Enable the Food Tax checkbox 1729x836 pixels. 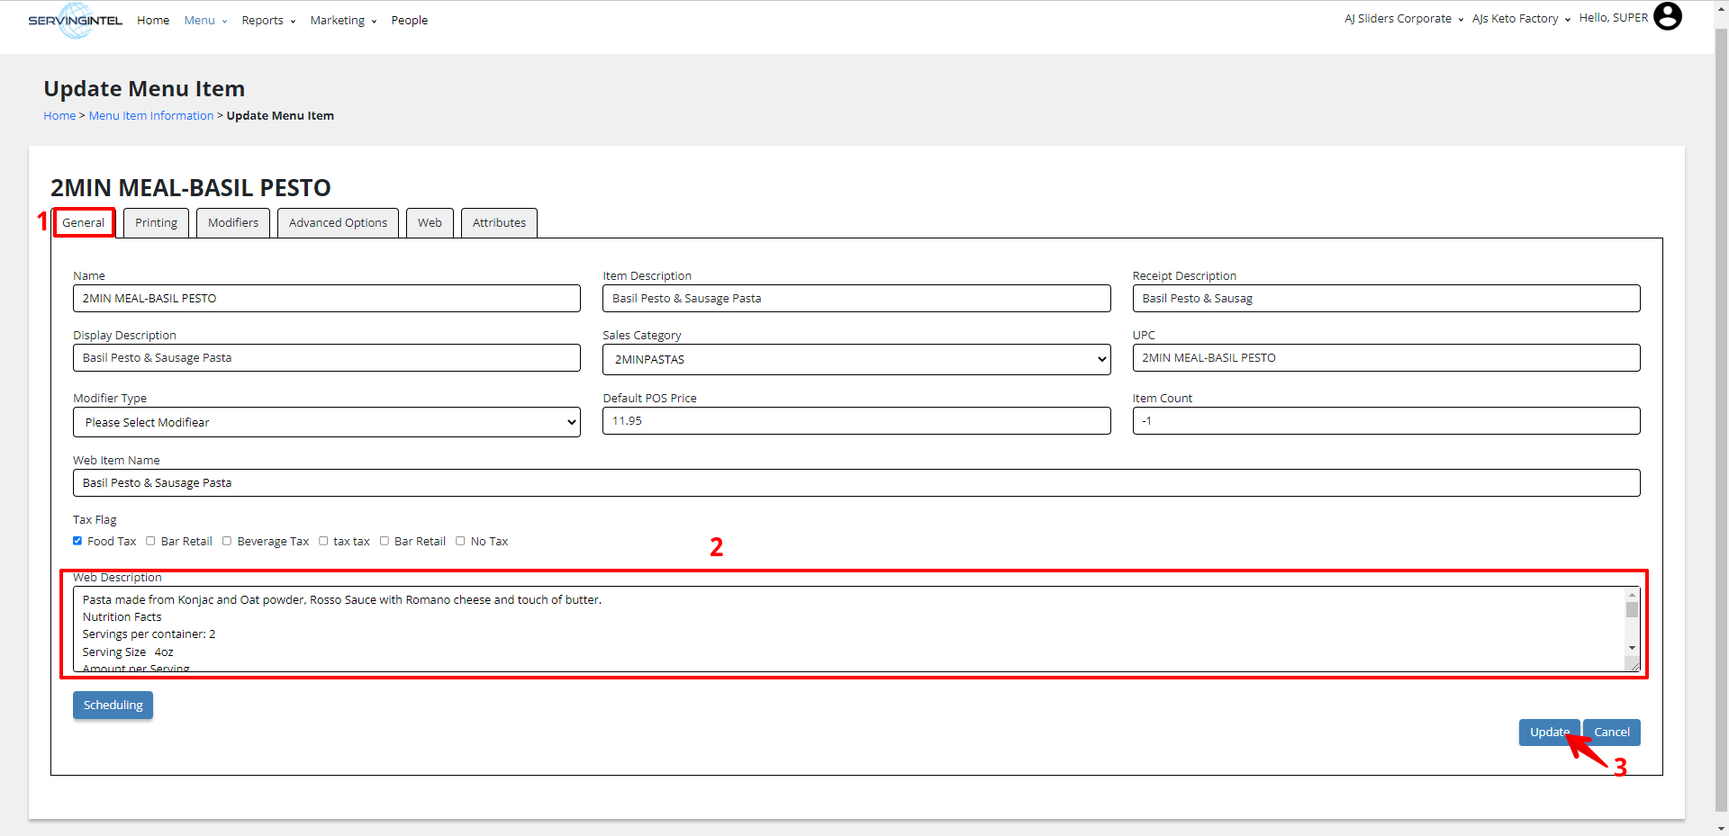(77, 541)
